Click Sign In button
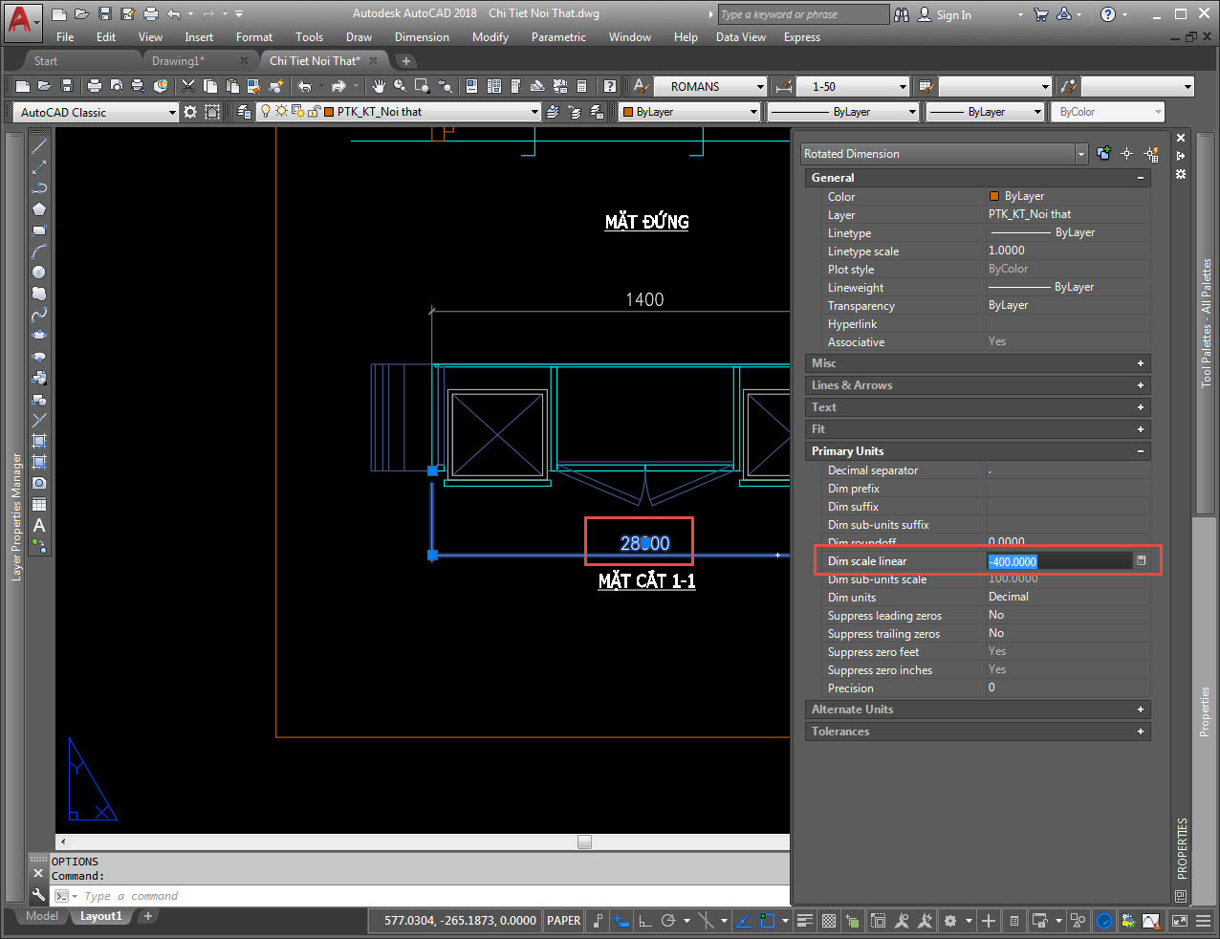 tap(945, 14)
